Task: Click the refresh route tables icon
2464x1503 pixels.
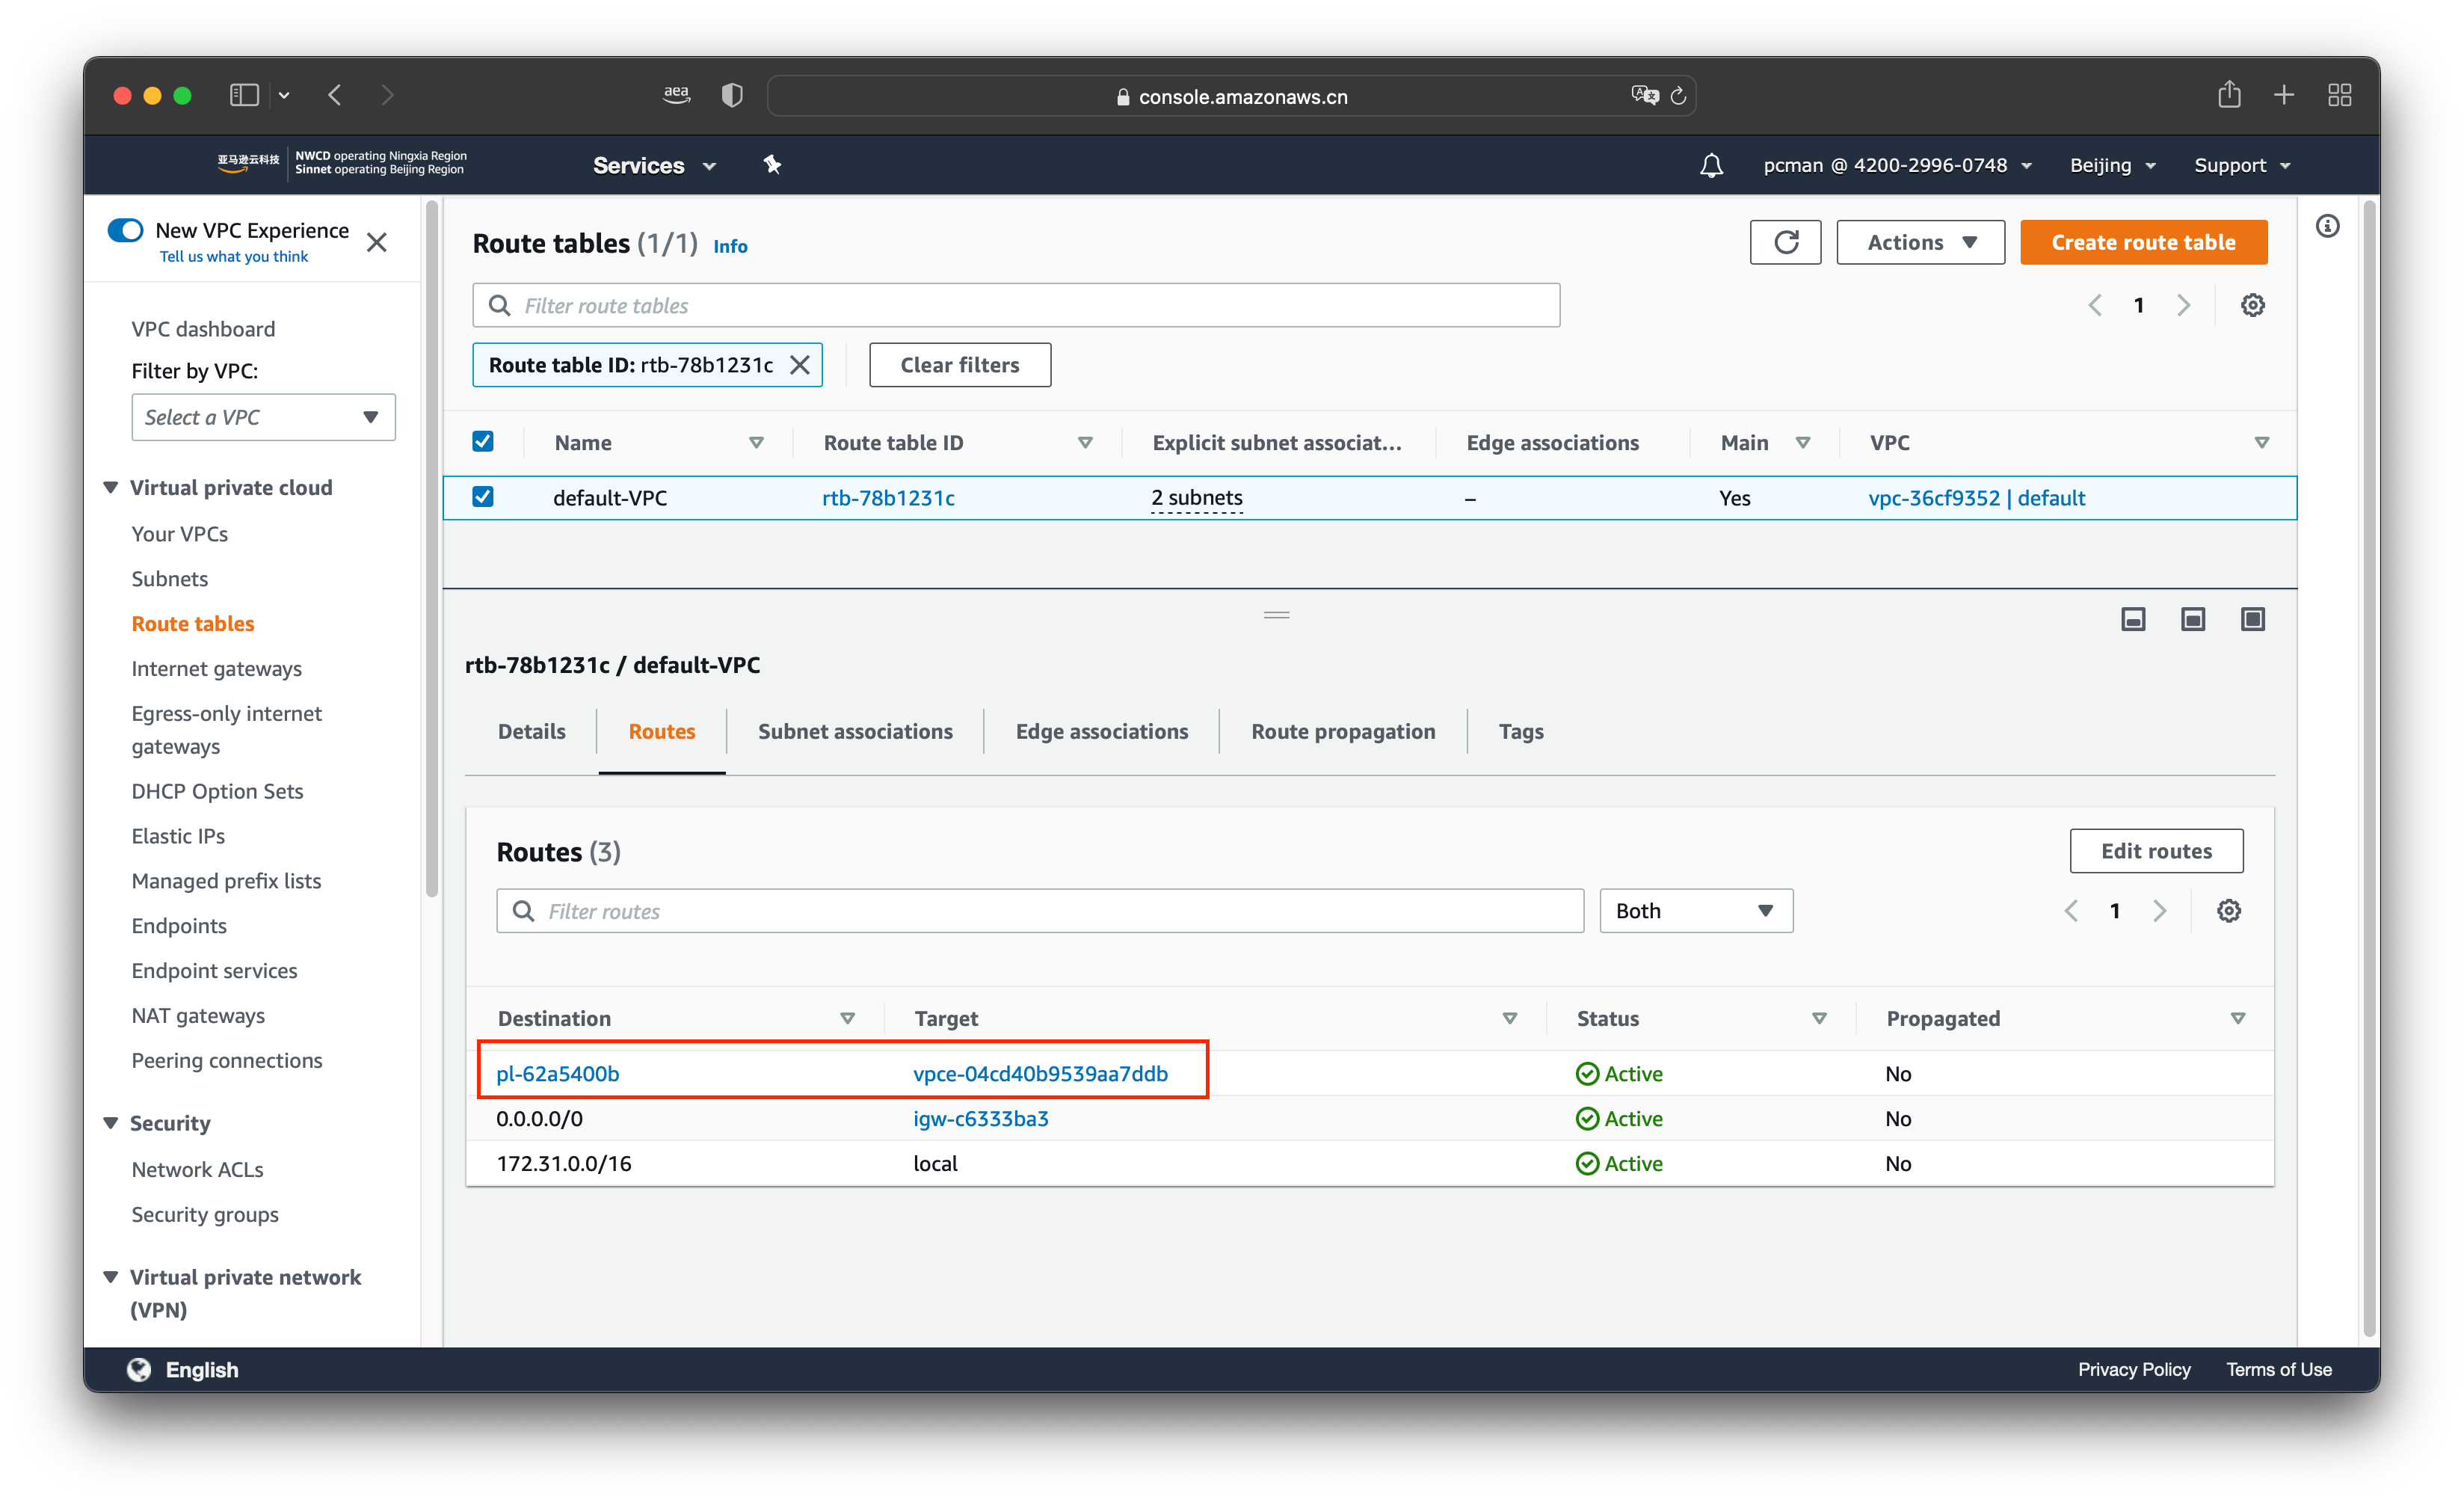Action: click(1785, 242)
